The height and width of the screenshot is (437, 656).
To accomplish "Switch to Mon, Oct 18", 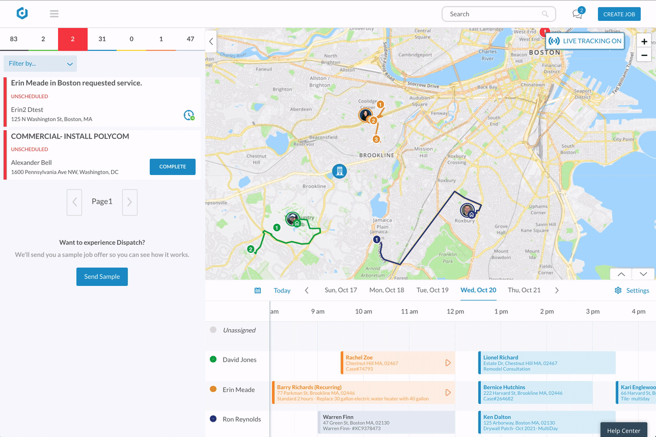I will pyautogui.click(x=387, y=290).
